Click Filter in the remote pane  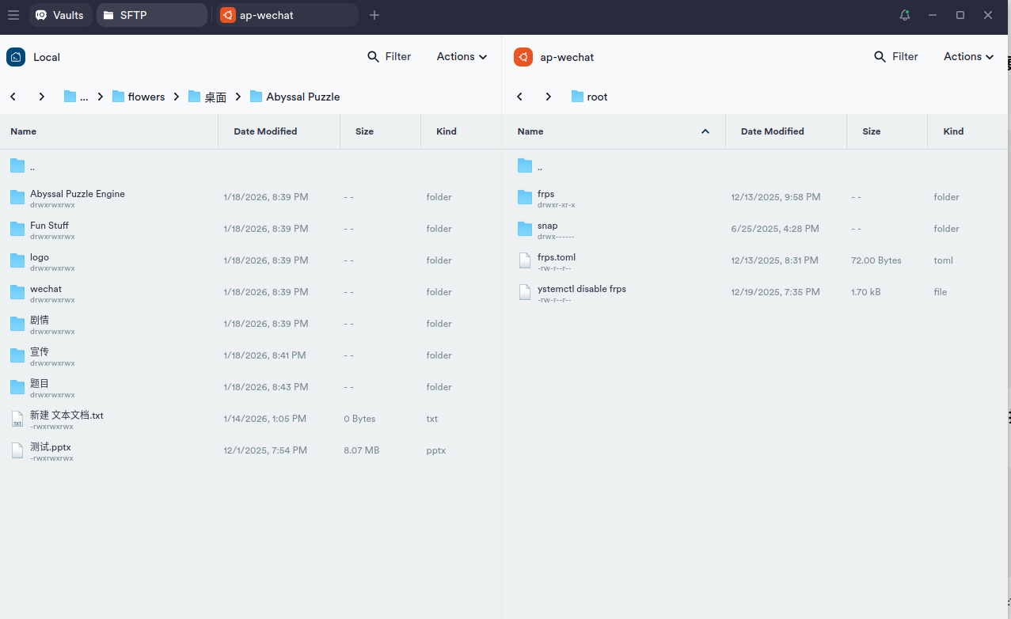pos(896,56)
